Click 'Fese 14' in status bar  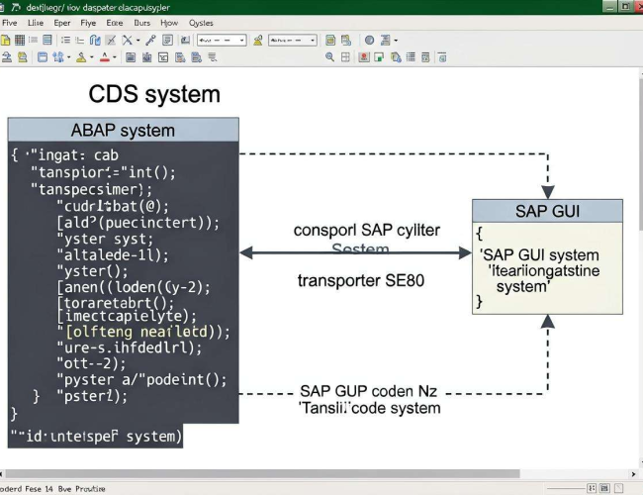tap(39, 489)
